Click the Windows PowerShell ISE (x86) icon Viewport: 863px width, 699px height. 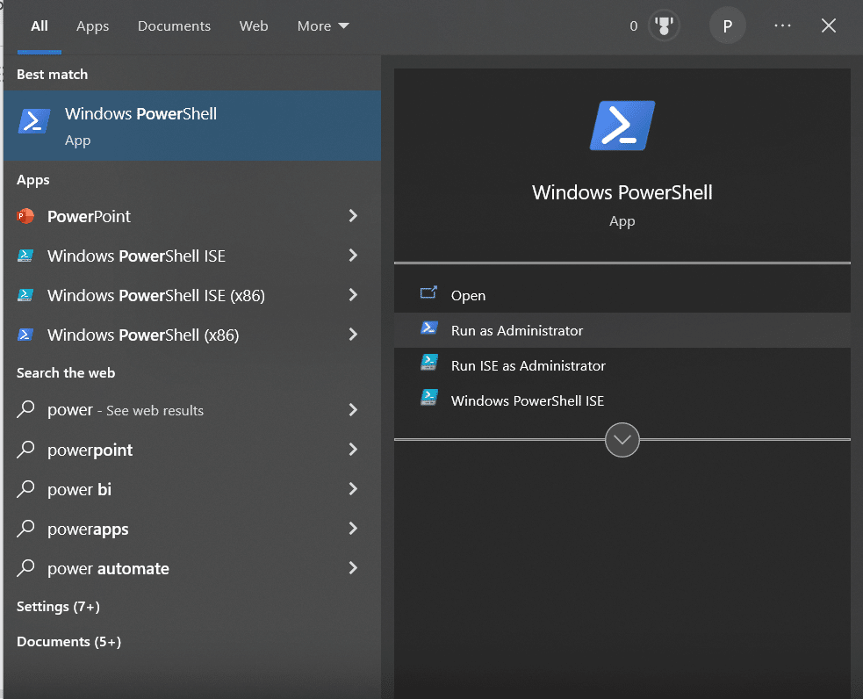tap(25, 295)
